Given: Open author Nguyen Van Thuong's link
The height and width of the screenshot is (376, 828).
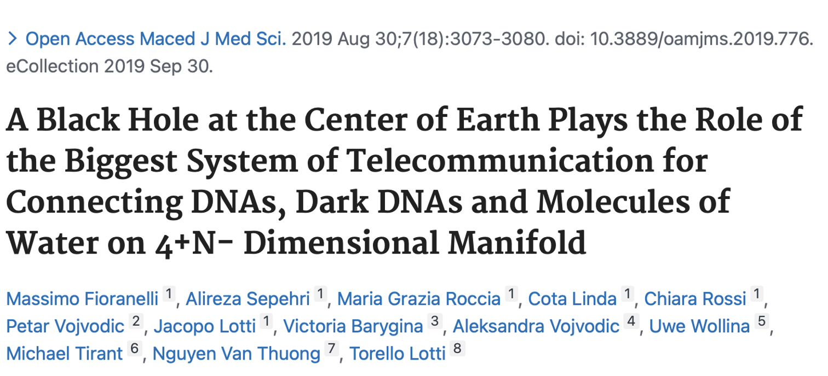Looking at the screenshot, I should coord(236,354).
